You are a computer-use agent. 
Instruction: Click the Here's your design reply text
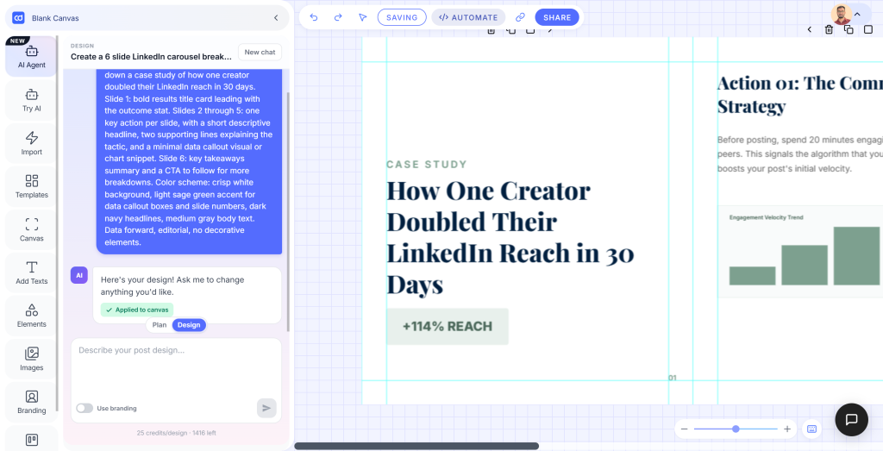pyautogui.click(x=172, y=286)
